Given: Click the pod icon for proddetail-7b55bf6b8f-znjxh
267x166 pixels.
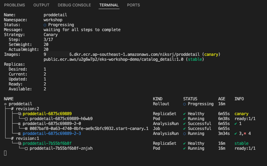Looking at the screenshot, I should 27,148.
